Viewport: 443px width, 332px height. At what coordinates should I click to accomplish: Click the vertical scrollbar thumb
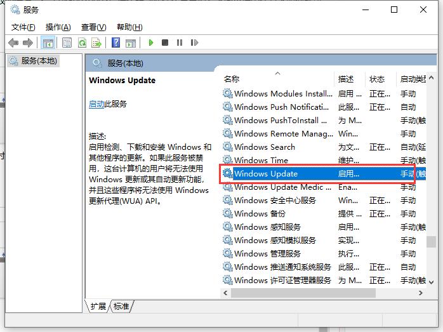(x=431, y=242)
